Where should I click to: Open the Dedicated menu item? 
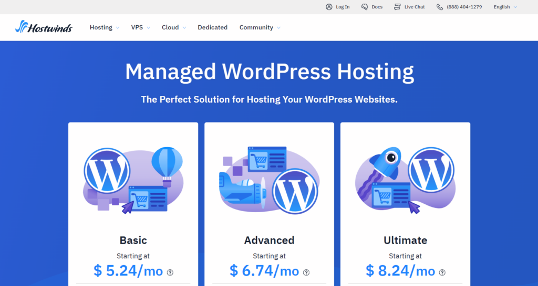point(212,27)
